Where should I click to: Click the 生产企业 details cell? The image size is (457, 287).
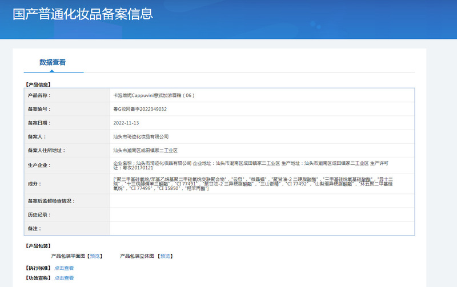tap(262, 165)
